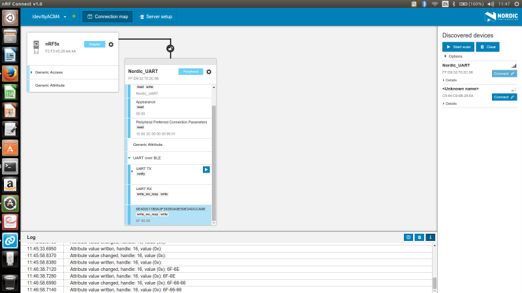Collapse the UART over BLE service

129,158
